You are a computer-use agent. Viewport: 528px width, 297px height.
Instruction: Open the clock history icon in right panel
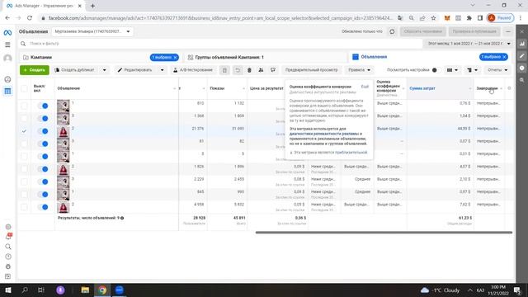coord(522,68)
